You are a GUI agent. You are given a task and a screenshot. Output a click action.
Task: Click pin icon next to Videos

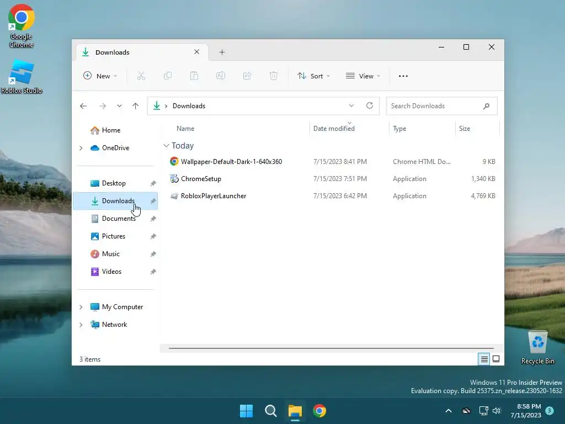pyautogui.click(x=153, y=272)
